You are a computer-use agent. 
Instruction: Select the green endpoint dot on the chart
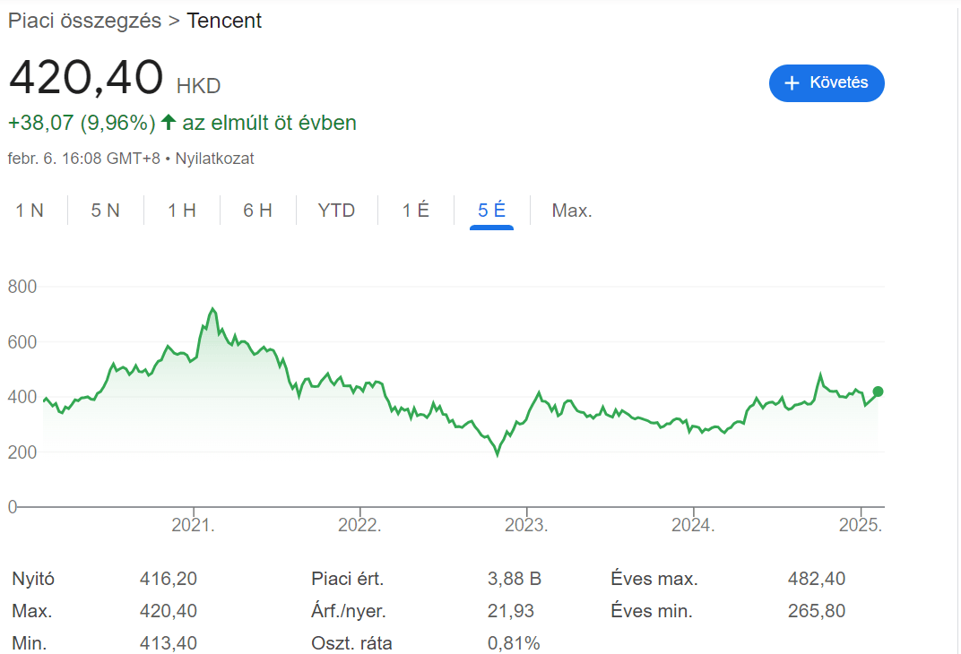pyautogui.click(x=877, y=391)
